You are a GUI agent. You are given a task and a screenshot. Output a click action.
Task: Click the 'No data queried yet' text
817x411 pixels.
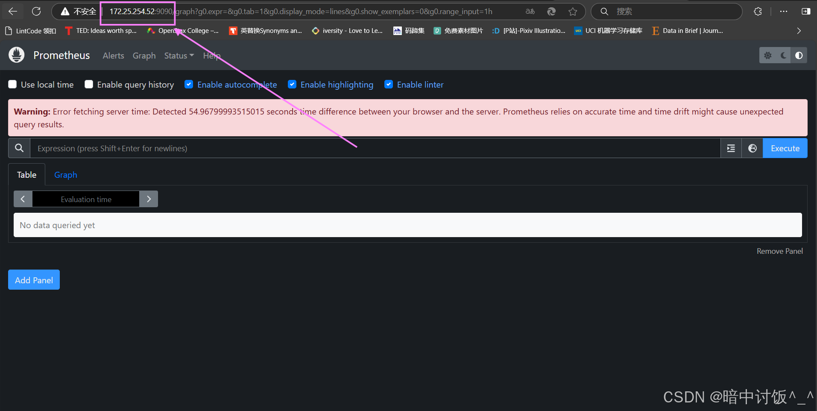[x=57, y=225]
